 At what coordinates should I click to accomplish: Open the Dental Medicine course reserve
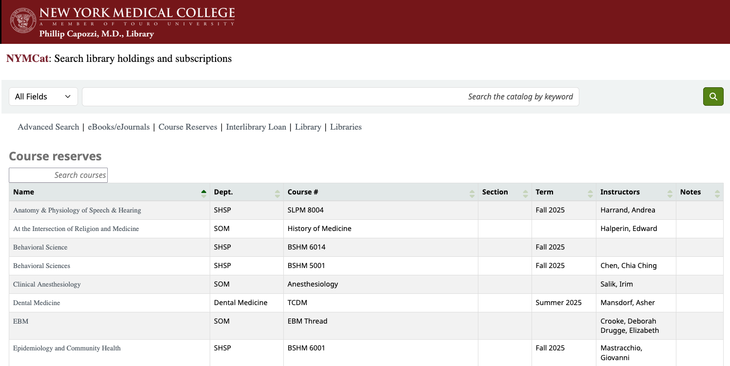tap(37, 303)
